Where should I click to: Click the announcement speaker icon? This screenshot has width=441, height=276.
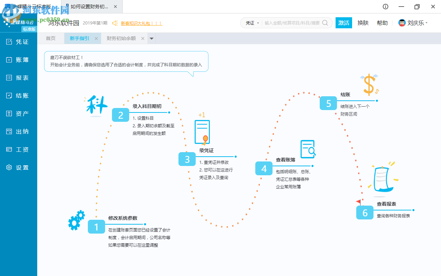[x=115, y=23]
